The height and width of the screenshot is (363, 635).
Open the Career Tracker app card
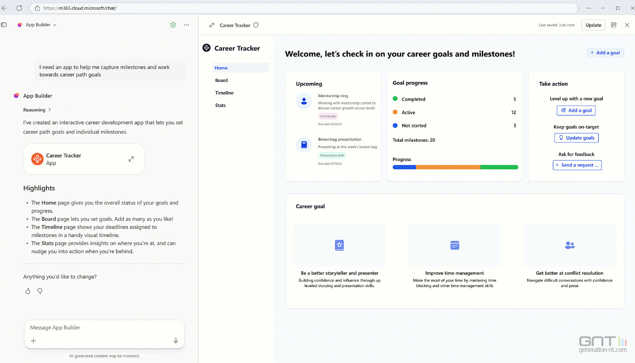(84, 159)
